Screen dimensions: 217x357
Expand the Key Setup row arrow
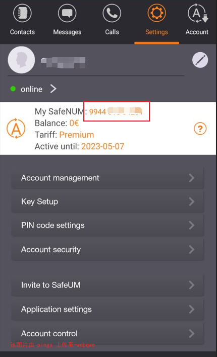(192, 202)
